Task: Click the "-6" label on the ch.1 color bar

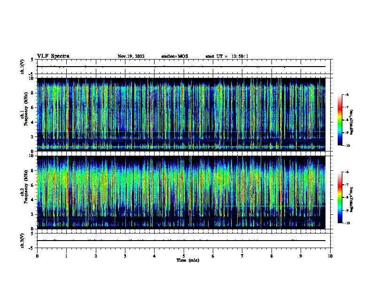Action: (347, 95)
